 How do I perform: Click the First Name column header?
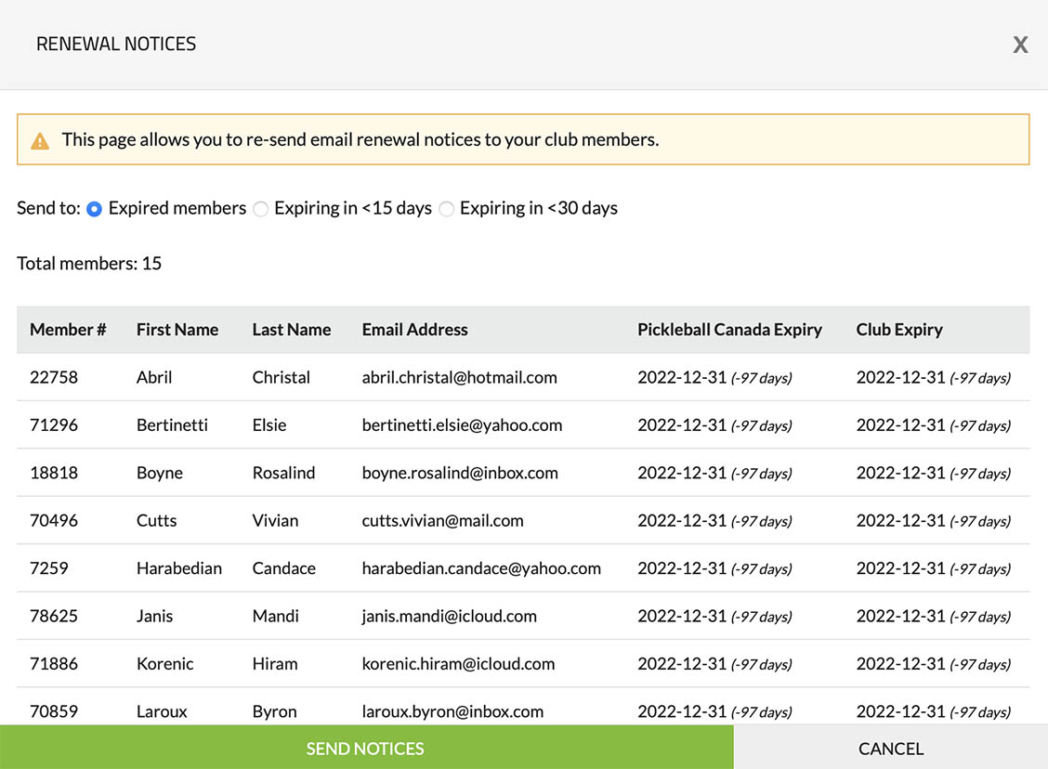pyautogui.click(x=177, y=330)
